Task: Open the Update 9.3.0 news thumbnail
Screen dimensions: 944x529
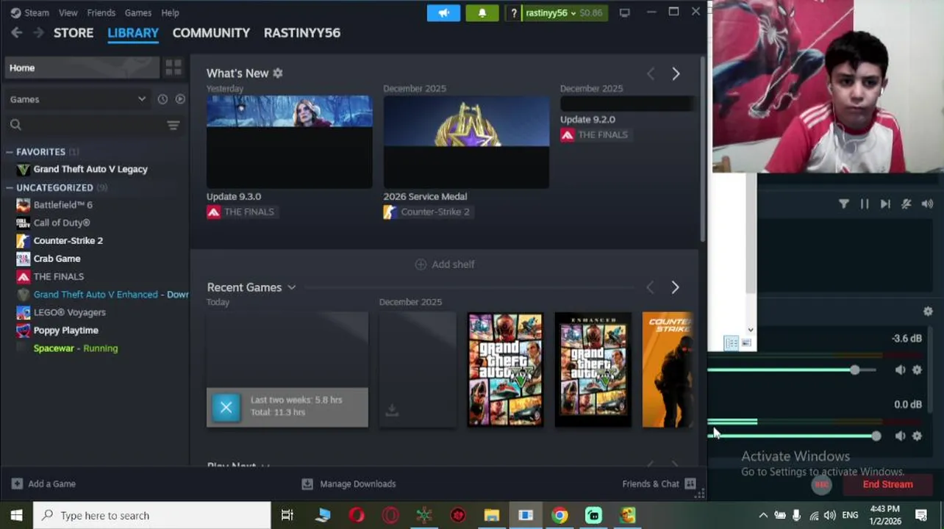Action: (289, 142)
